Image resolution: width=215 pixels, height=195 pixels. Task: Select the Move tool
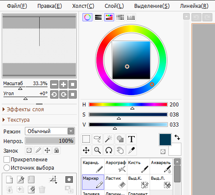(86, 150)
